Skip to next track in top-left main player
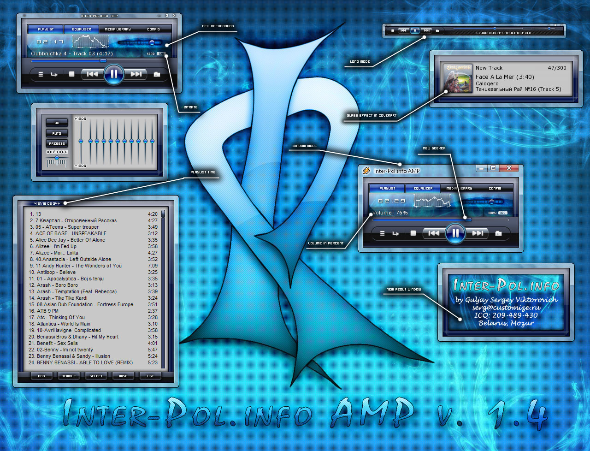 (x=136, y=74)
